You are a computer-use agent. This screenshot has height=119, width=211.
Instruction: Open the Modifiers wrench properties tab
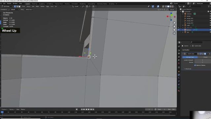tap(179, 75)
